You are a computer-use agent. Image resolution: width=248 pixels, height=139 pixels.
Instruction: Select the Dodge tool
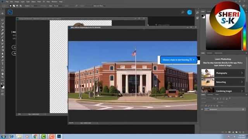pos(2,57)
